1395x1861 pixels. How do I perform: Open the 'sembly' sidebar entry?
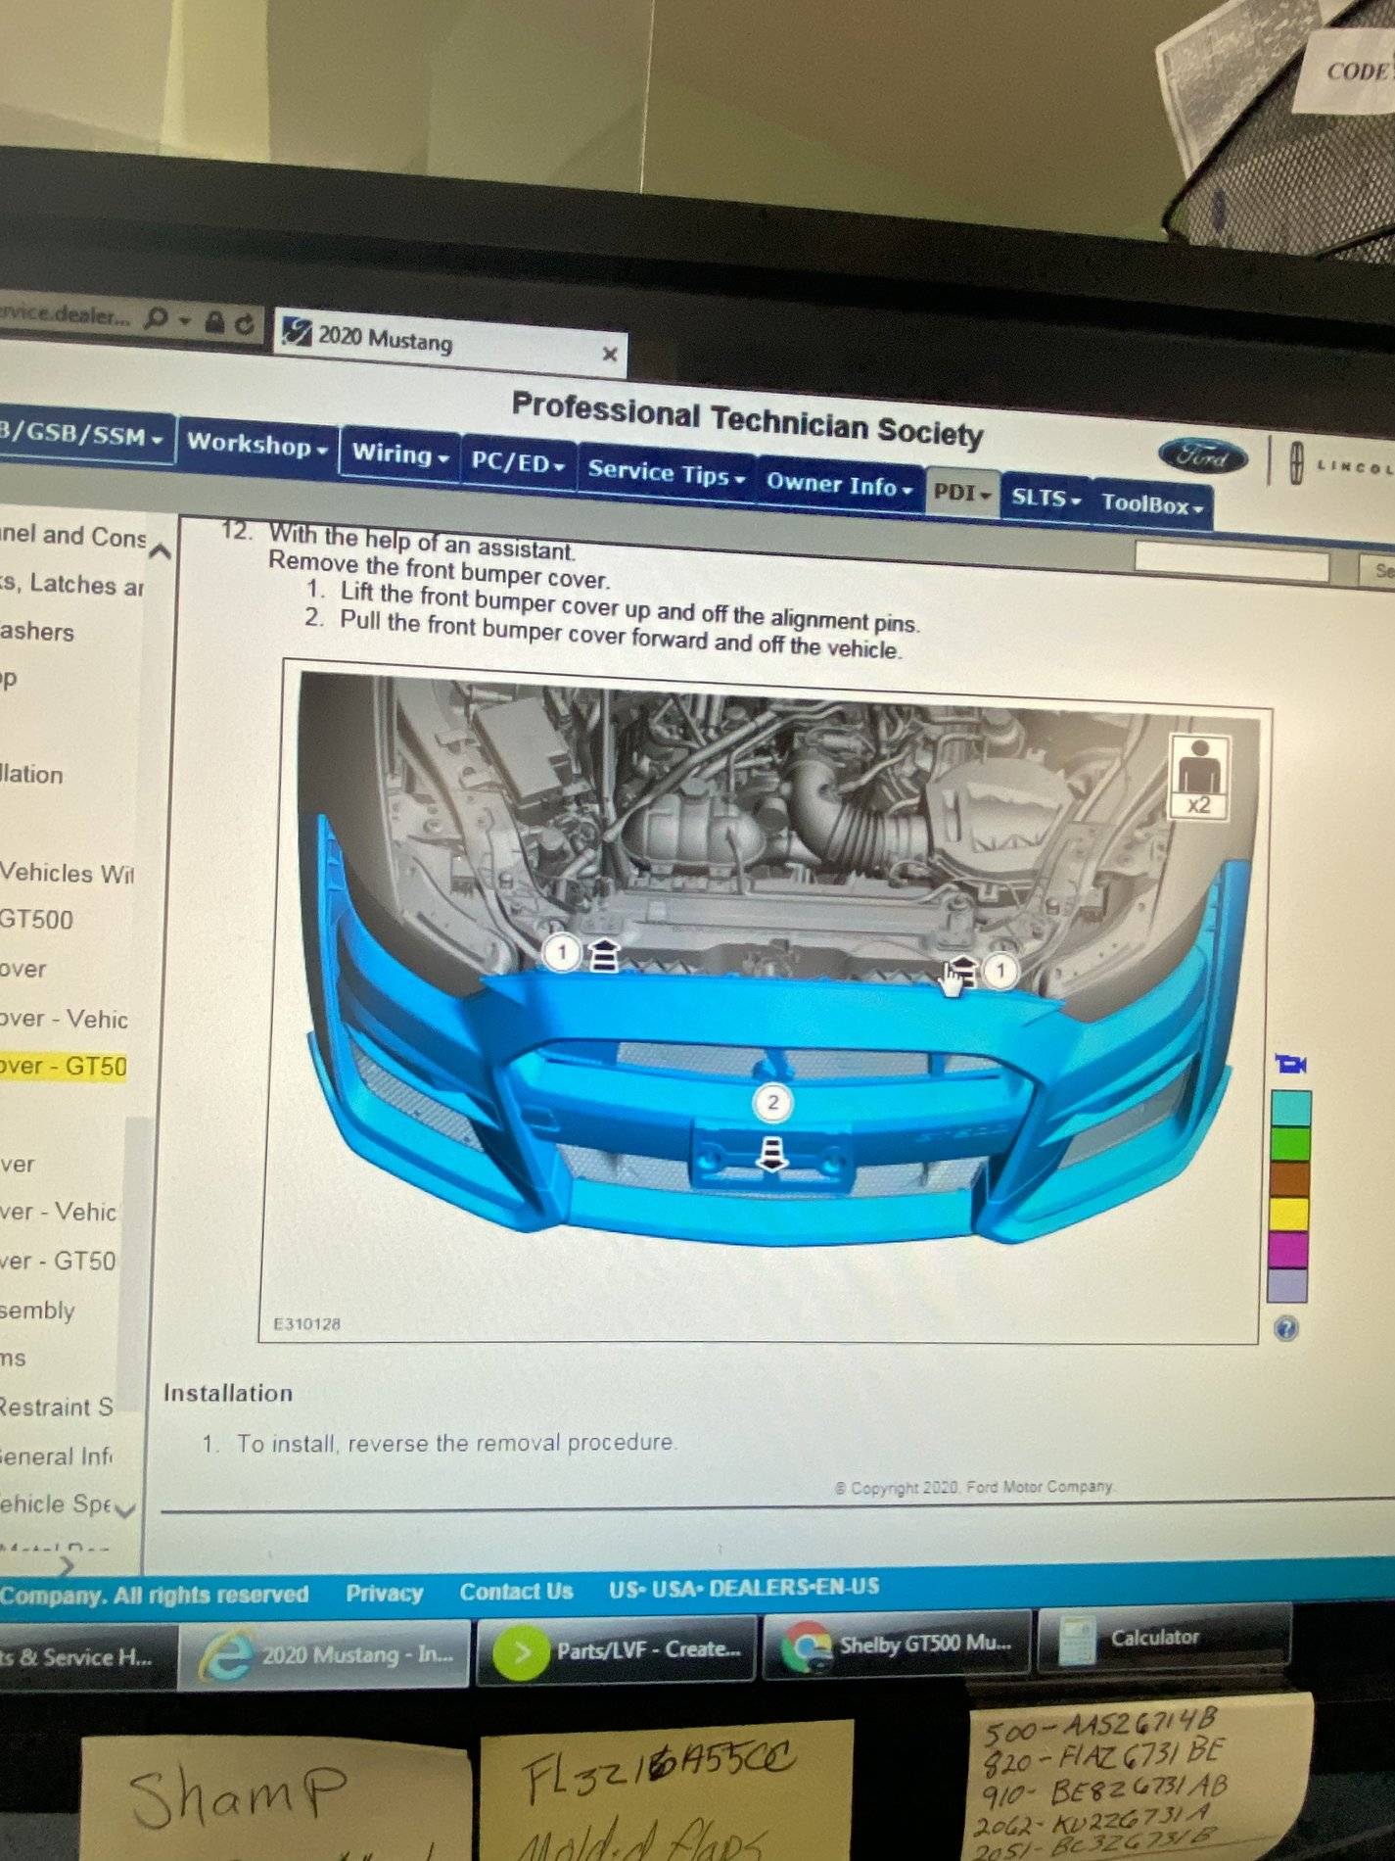[x=37, y=1310]
